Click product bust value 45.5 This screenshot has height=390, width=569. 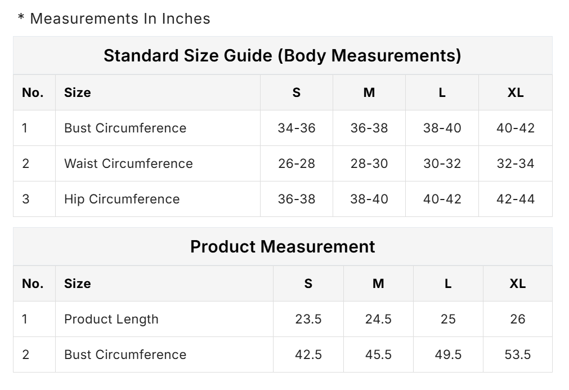(x=378, y=354)
